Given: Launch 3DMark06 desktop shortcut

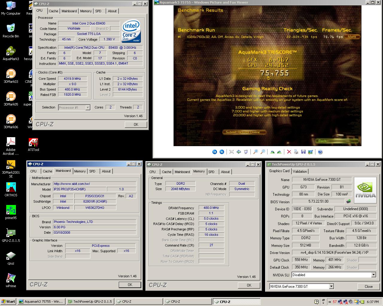Looking at the screenshot, I should (x=11, y=121).
